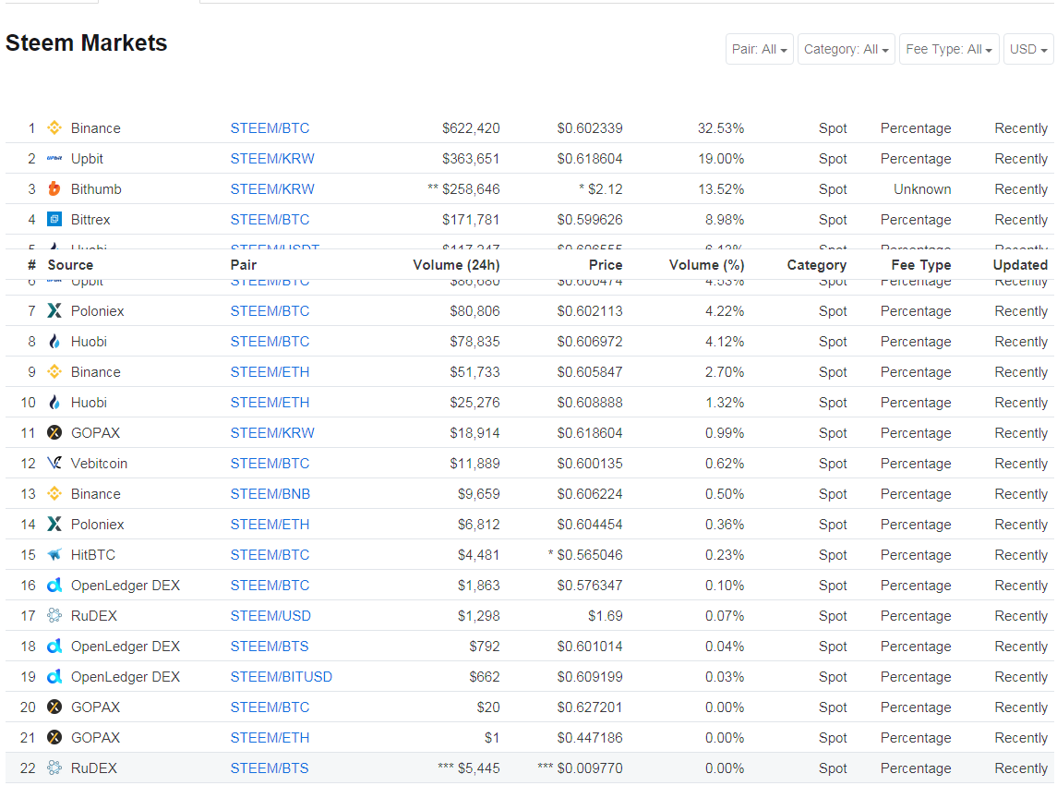This screenshot has height=798, width=1057.
Task: Open OpenLedger DEX STEEM/BITUSD pair link
Action: point(282,677)
